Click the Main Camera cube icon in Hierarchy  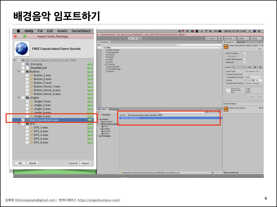[x=107, y=50]
